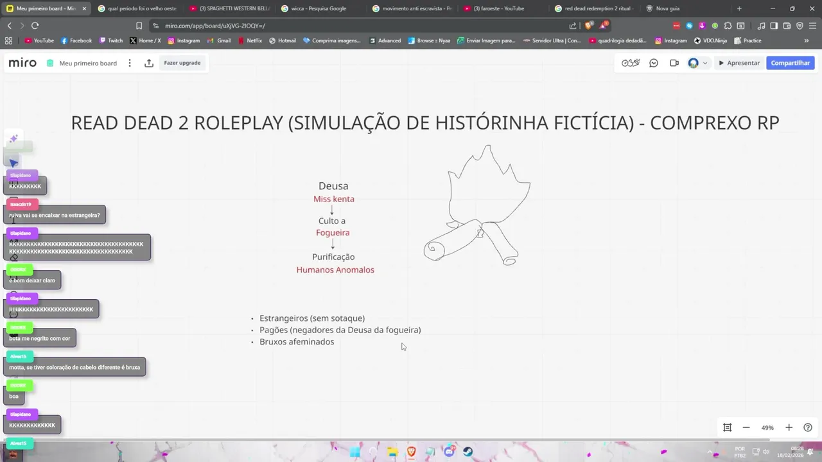Viewport: 822px width, 462px height.
Task: Select the READ DEAD 2 ROLEPLAY title text
Action: click(424, 123)
